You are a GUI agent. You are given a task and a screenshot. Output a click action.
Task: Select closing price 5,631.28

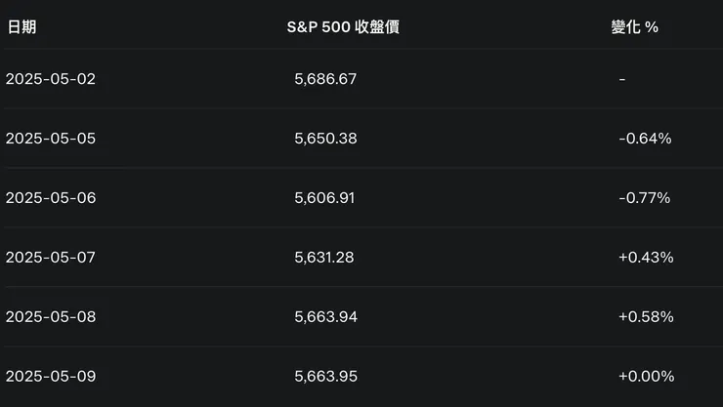coord(325,258)
